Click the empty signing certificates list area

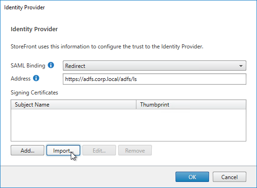point(128,125)
